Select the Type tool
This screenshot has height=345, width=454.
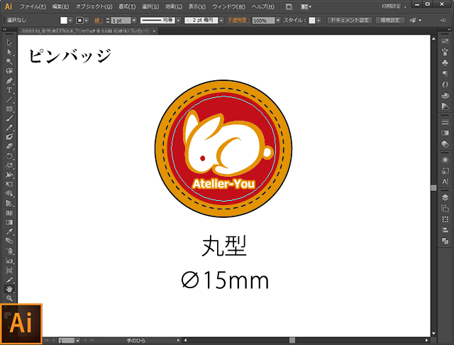[9, 90]
